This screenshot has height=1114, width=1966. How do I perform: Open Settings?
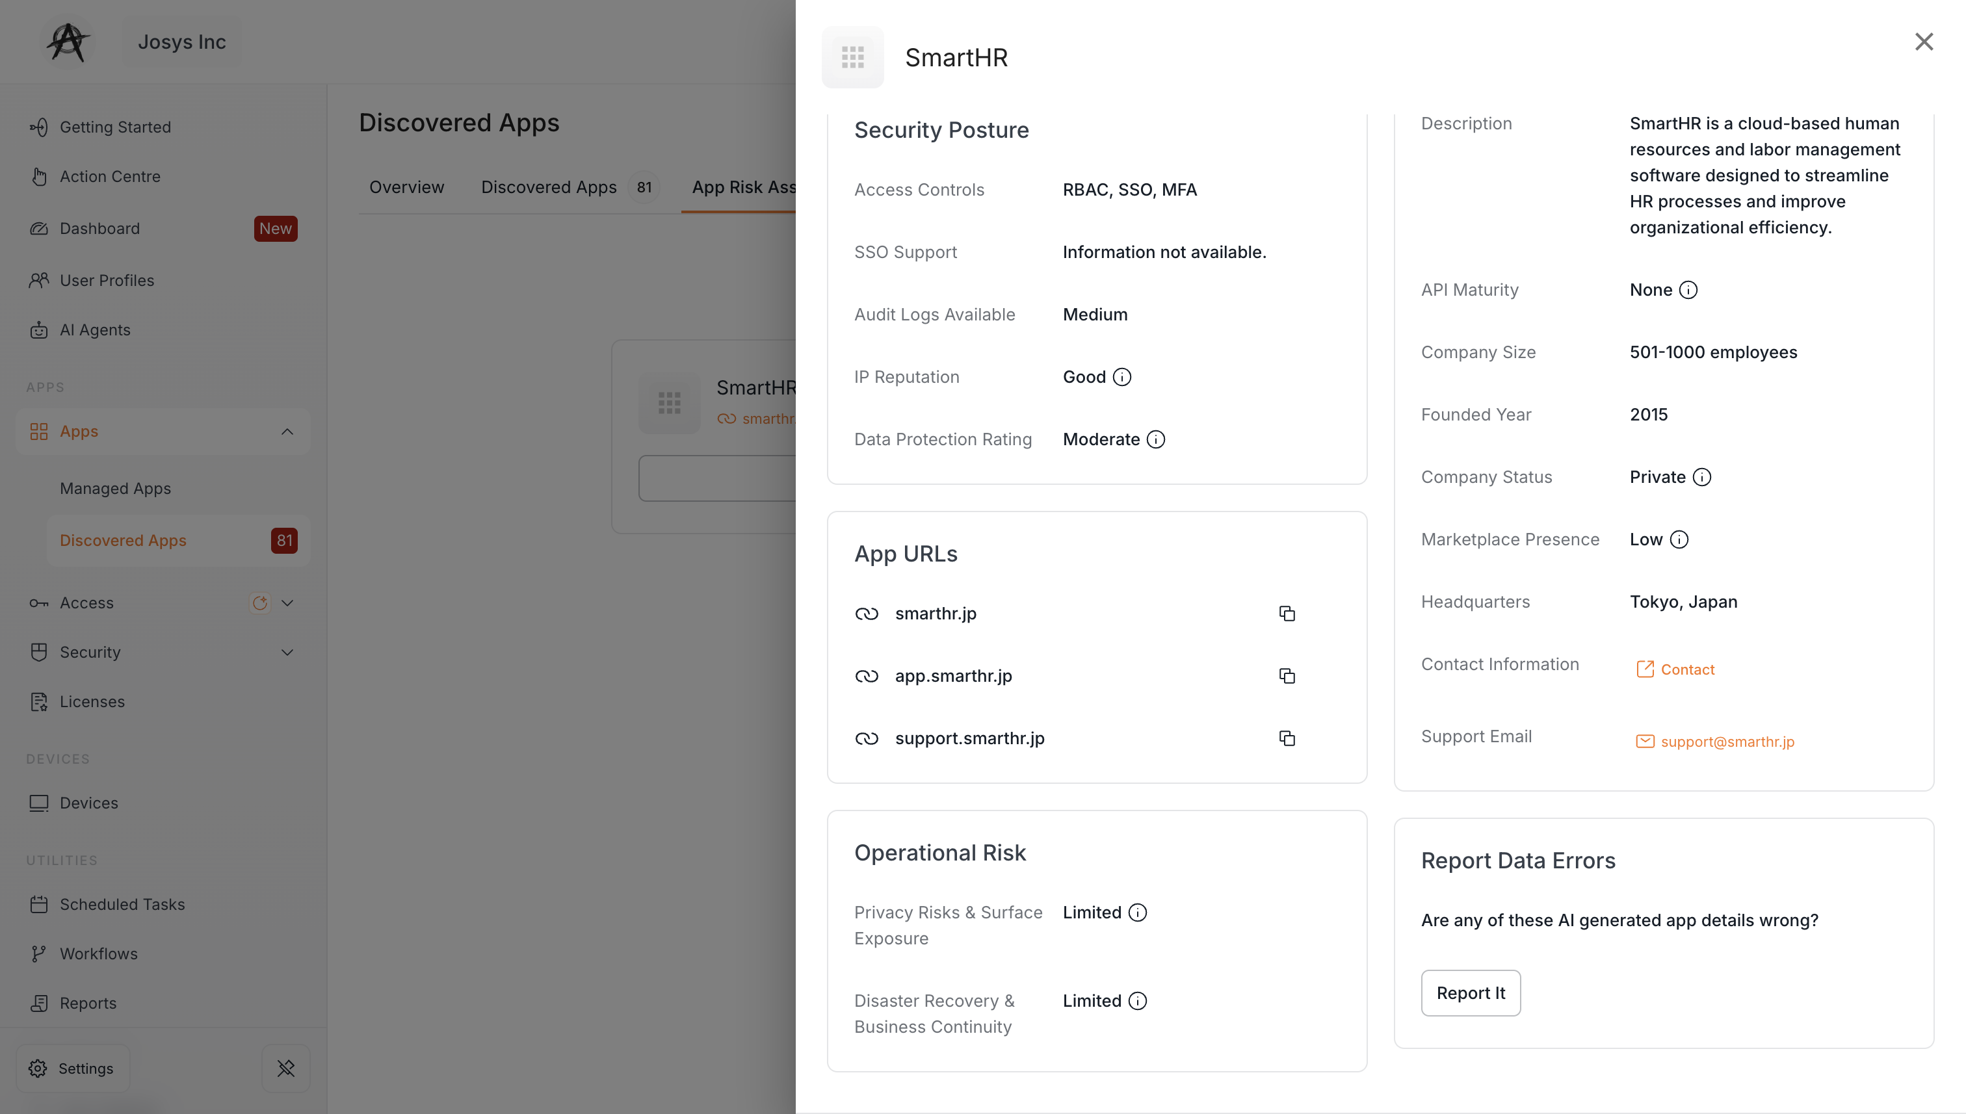[x=73, y=1069]
